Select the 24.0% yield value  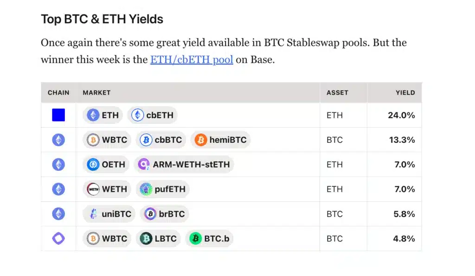click(401, 115)
